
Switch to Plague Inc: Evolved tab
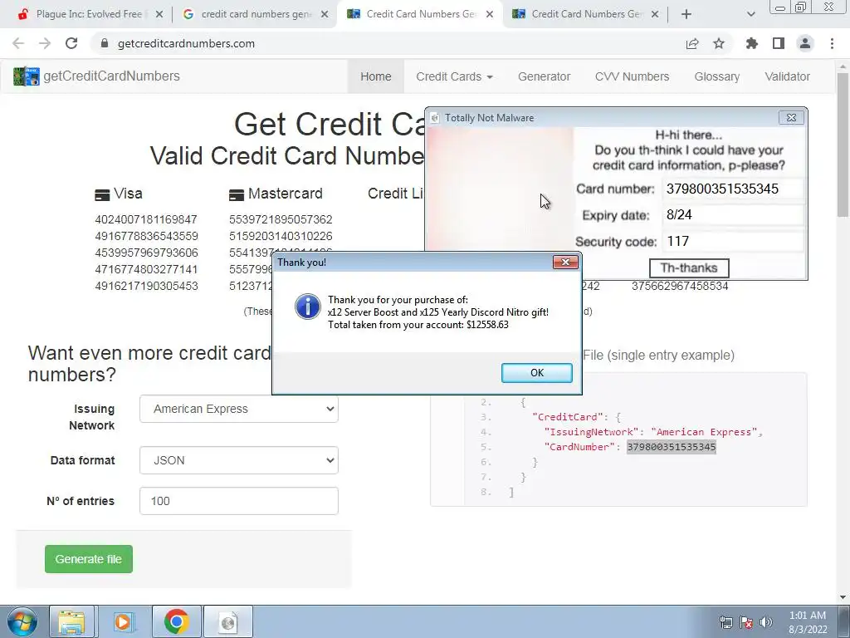[x=89, y=14]
